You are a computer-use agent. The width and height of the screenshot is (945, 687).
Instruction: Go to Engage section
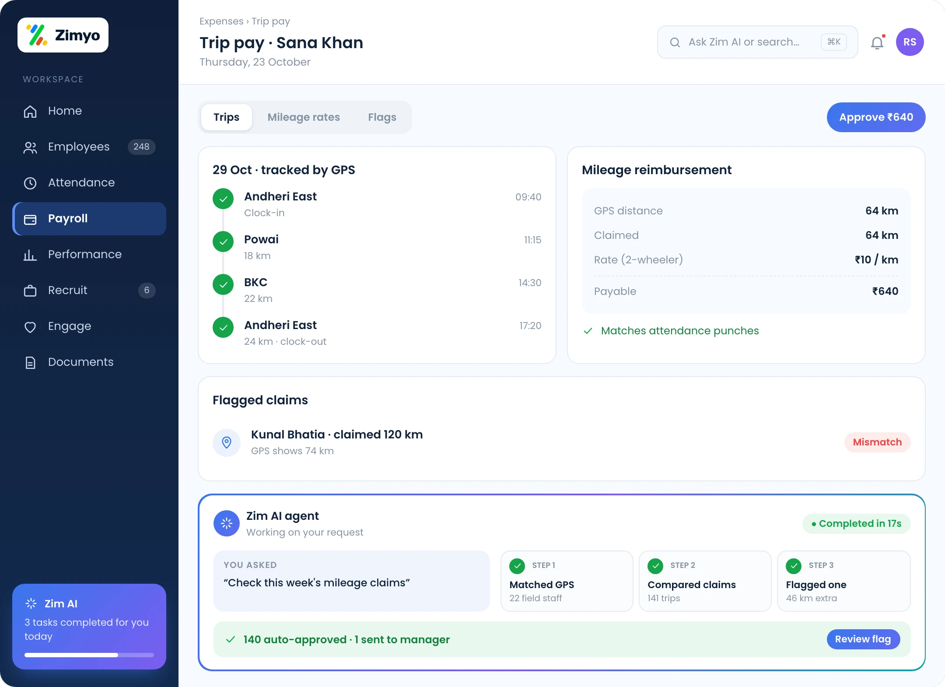[89, 326]
